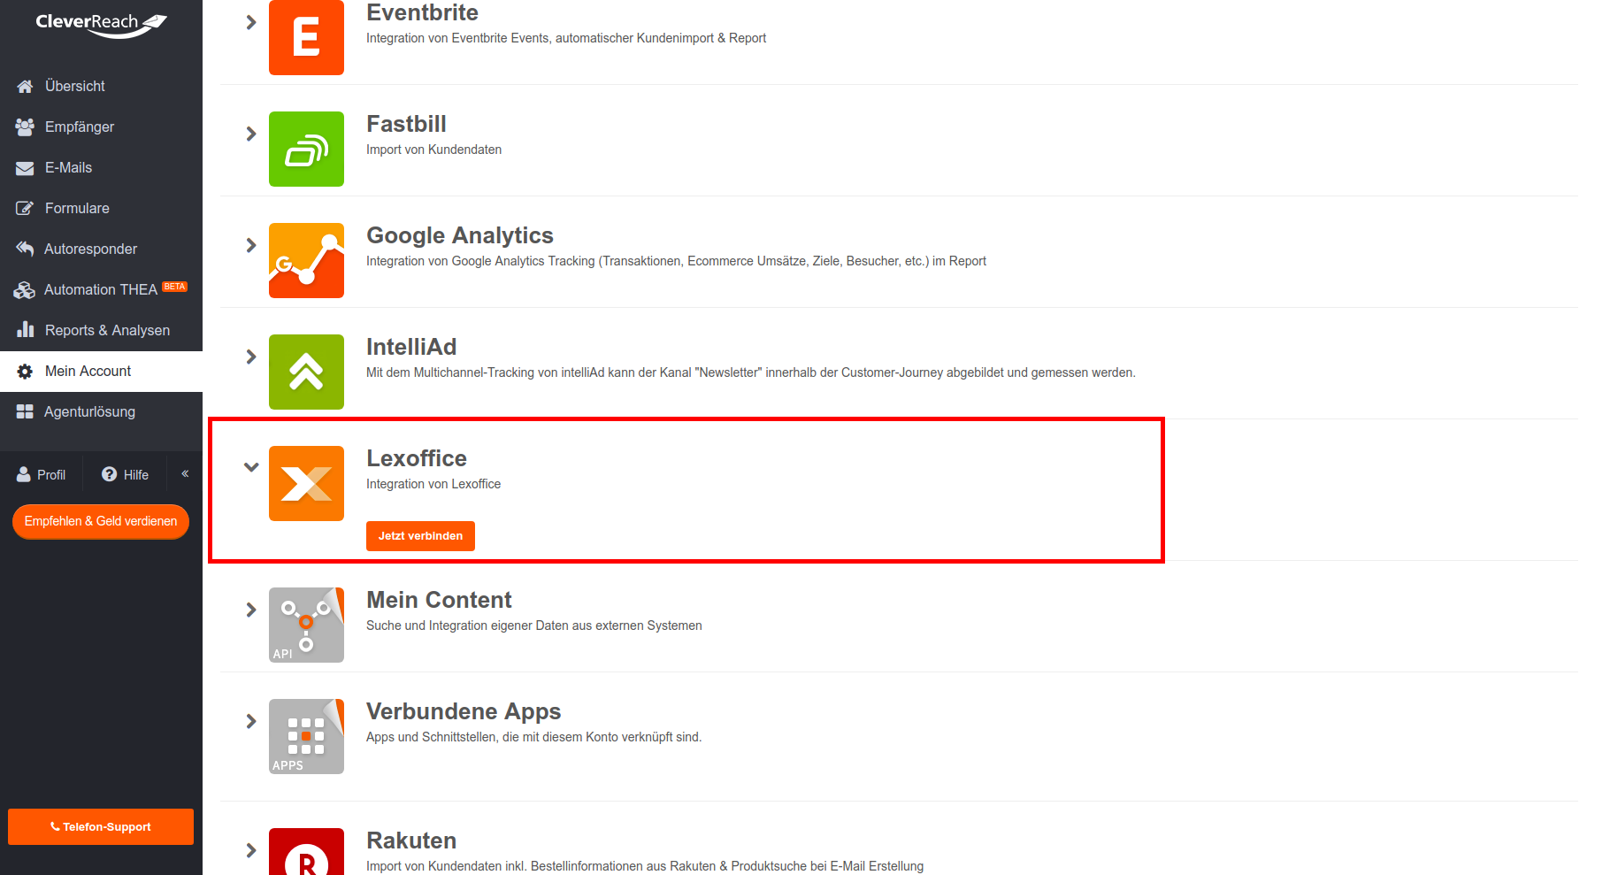Screen dimensions: 1618x875
Task: Click the CleverReach logo
Action: 101,24
